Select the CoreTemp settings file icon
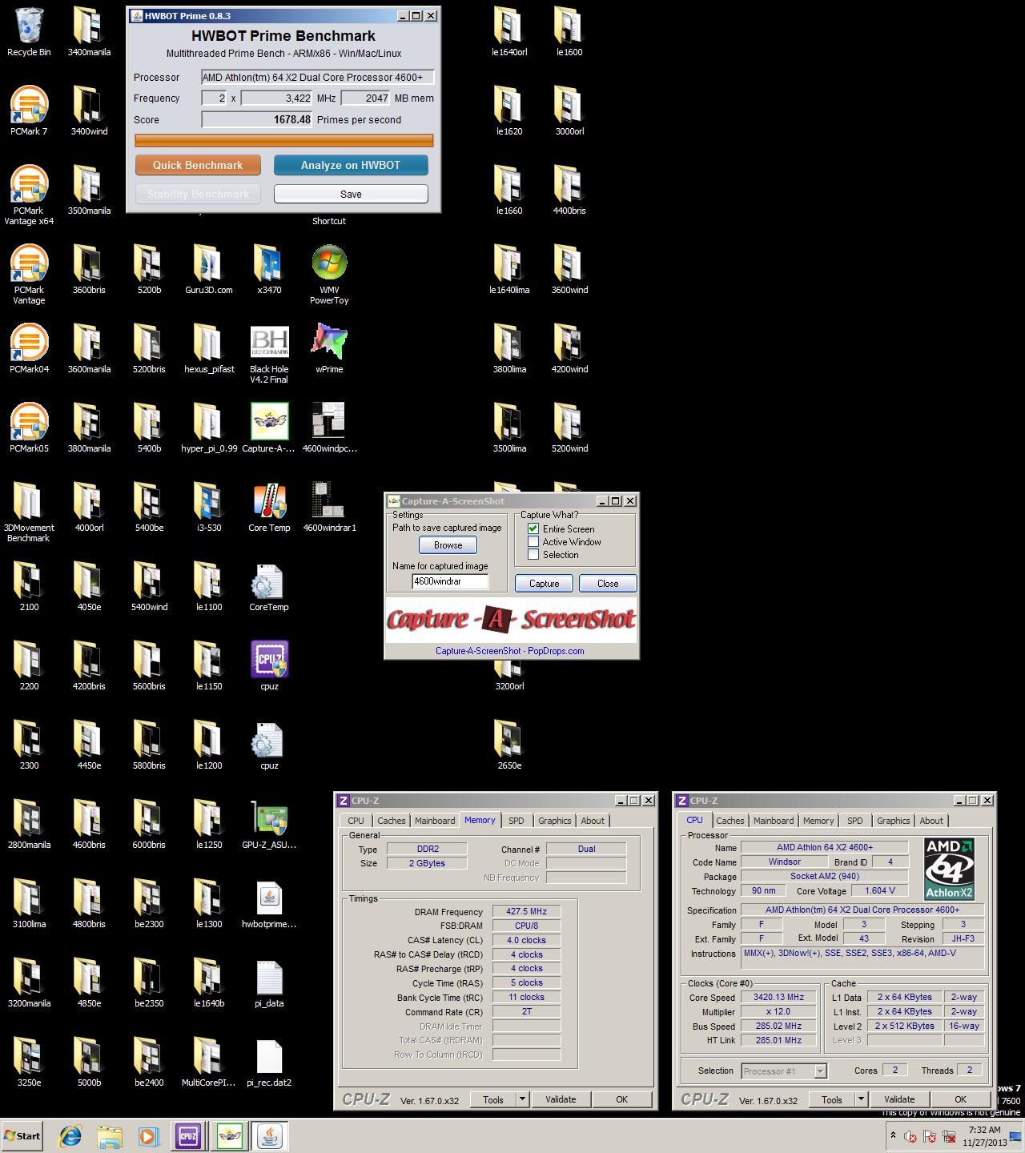 [269, 581]
